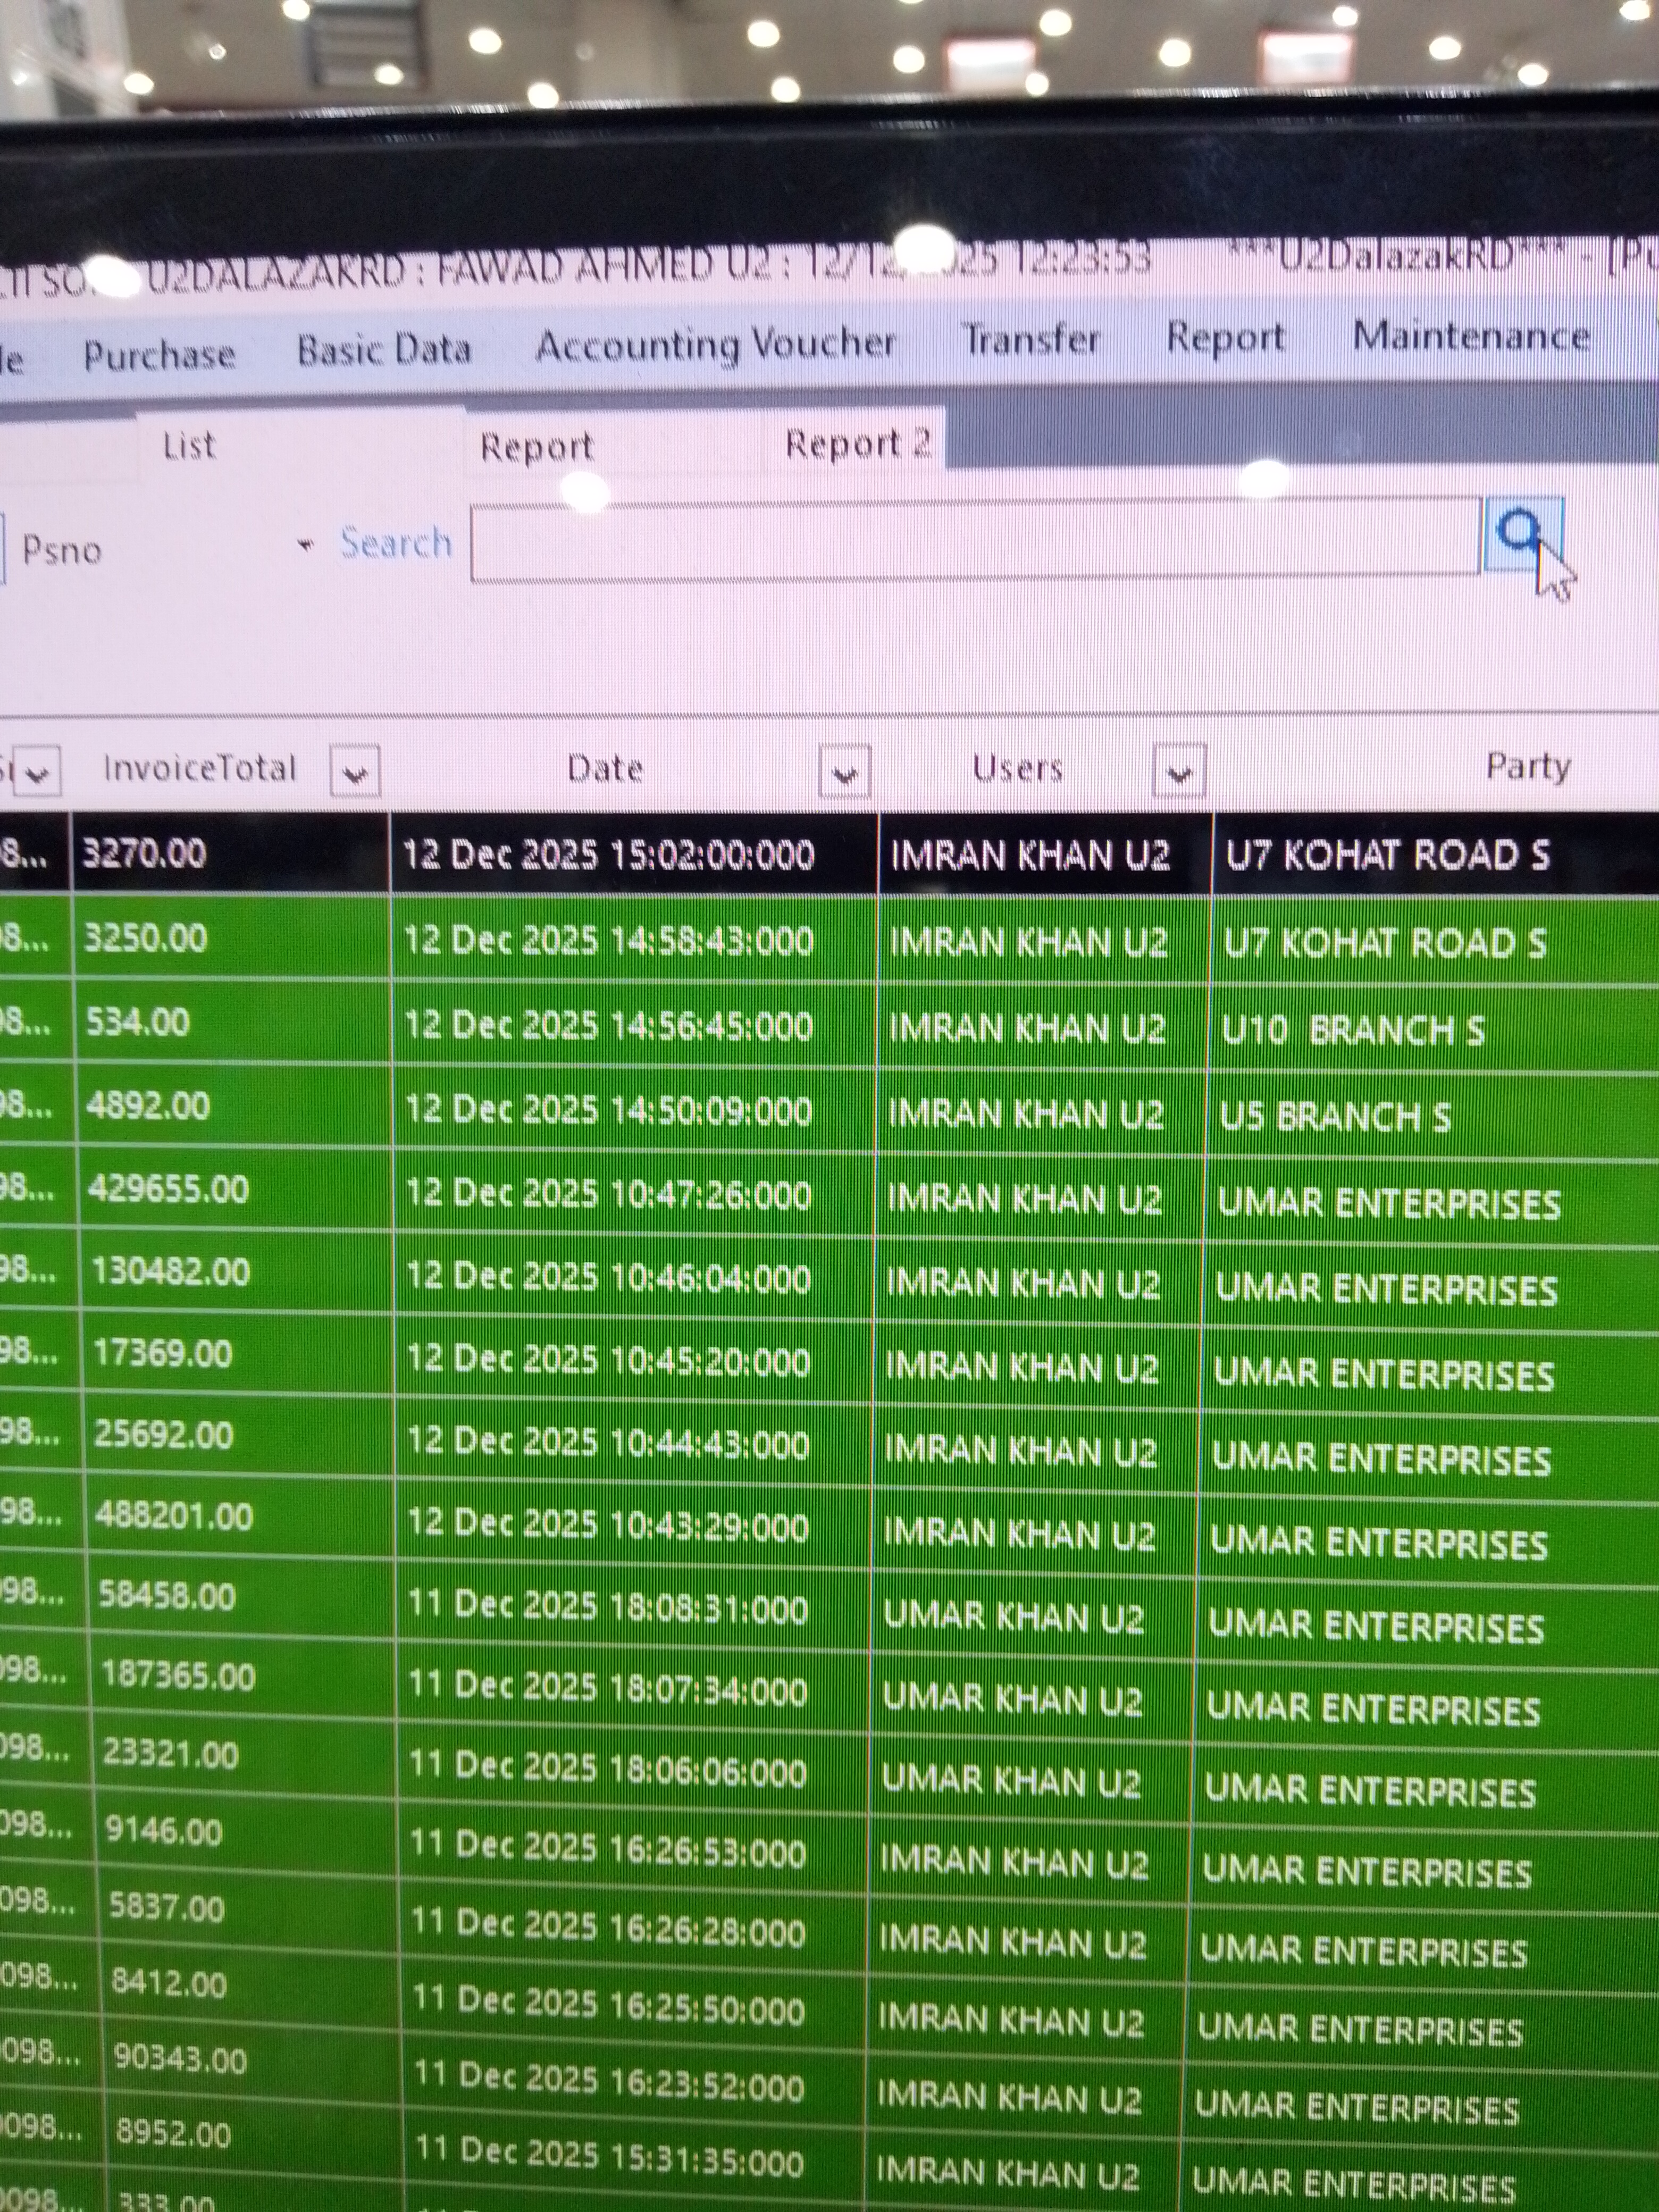Viewport: 1659px width, 2212px height.
Task: Select the row with invoice total 3270.00
Action: tap(145, 854)
